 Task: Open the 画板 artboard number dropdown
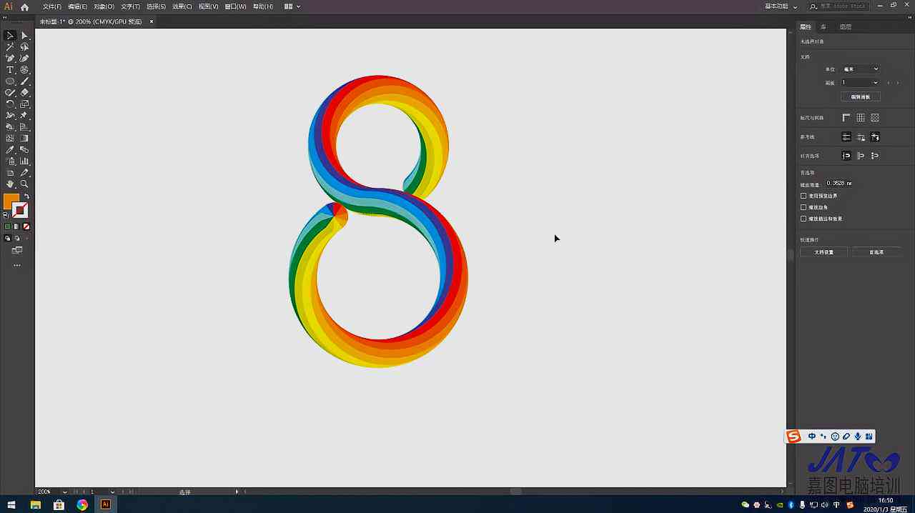(x=861, y=83)
